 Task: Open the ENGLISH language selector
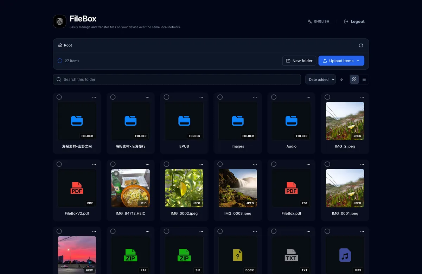point(319,21)
